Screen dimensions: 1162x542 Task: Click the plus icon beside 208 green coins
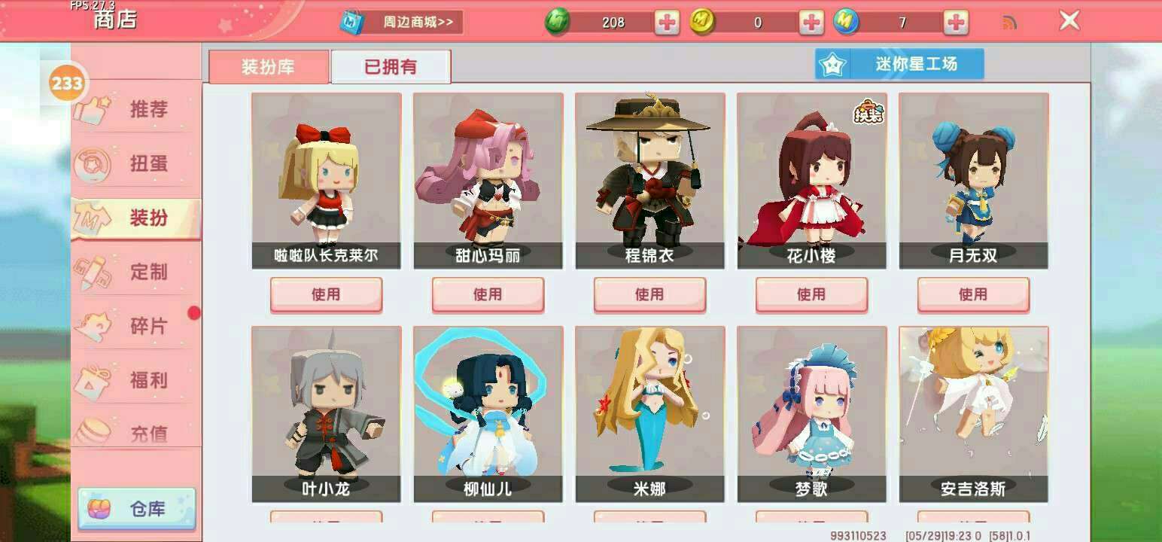[x=667, y=23]
